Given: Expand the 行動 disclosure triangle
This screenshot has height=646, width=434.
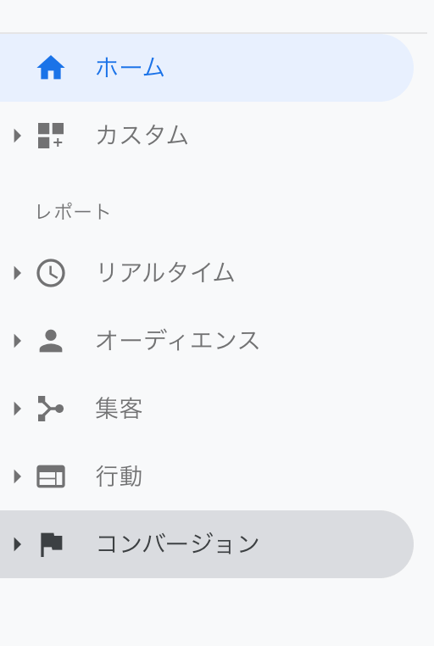Looking at the screenshot, I should (17, 476).
